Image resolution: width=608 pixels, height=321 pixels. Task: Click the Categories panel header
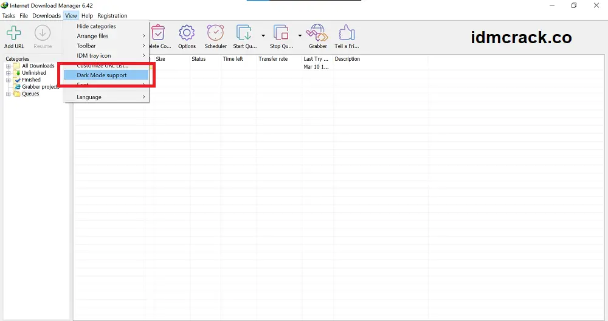18,59
